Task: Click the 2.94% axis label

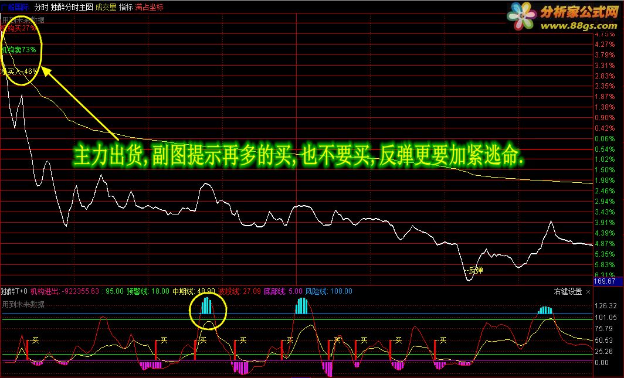Action: coord(605,202)
